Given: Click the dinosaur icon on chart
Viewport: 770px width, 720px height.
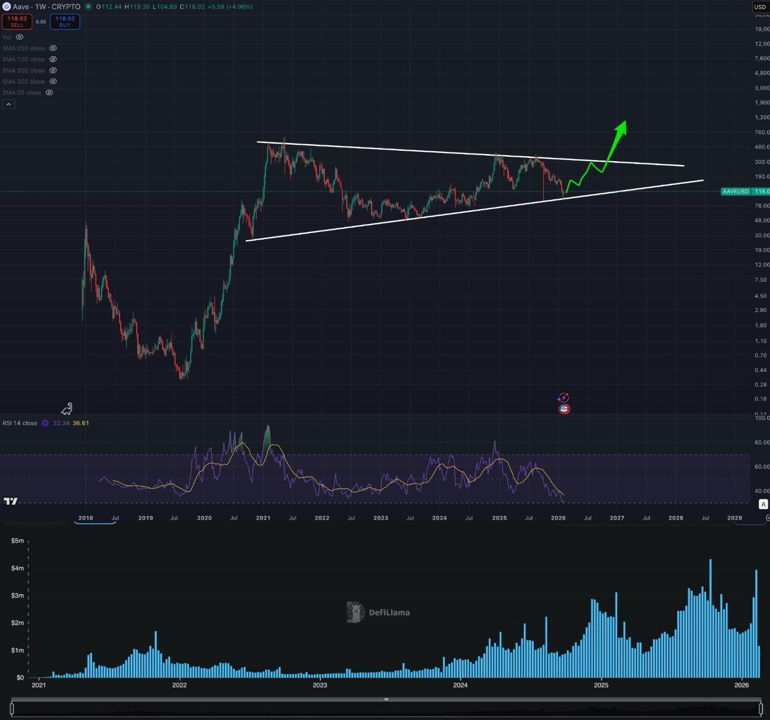Looking at the screenshot, I should [67, 409].
